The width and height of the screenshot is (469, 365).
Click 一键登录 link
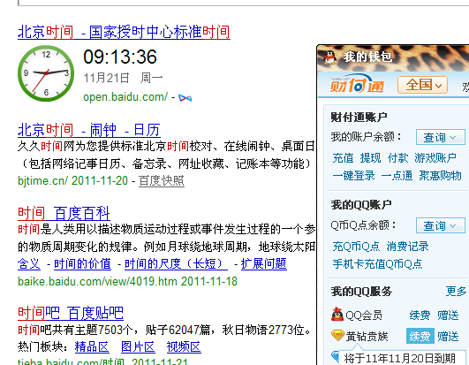point(353,176)
